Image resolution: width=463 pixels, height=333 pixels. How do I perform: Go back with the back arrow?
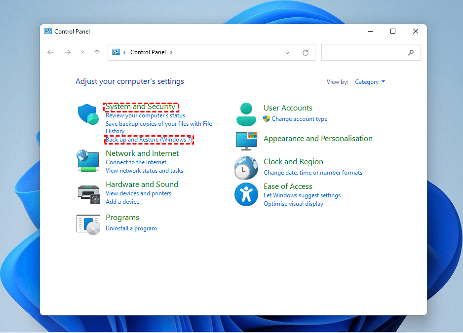point(50,52)
